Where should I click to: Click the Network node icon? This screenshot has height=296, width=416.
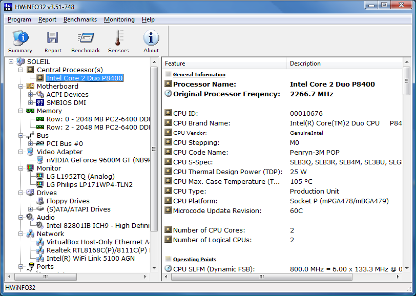30,234
